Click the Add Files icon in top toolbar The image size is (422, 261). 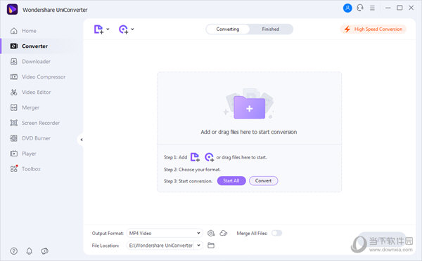pos(98,29)
